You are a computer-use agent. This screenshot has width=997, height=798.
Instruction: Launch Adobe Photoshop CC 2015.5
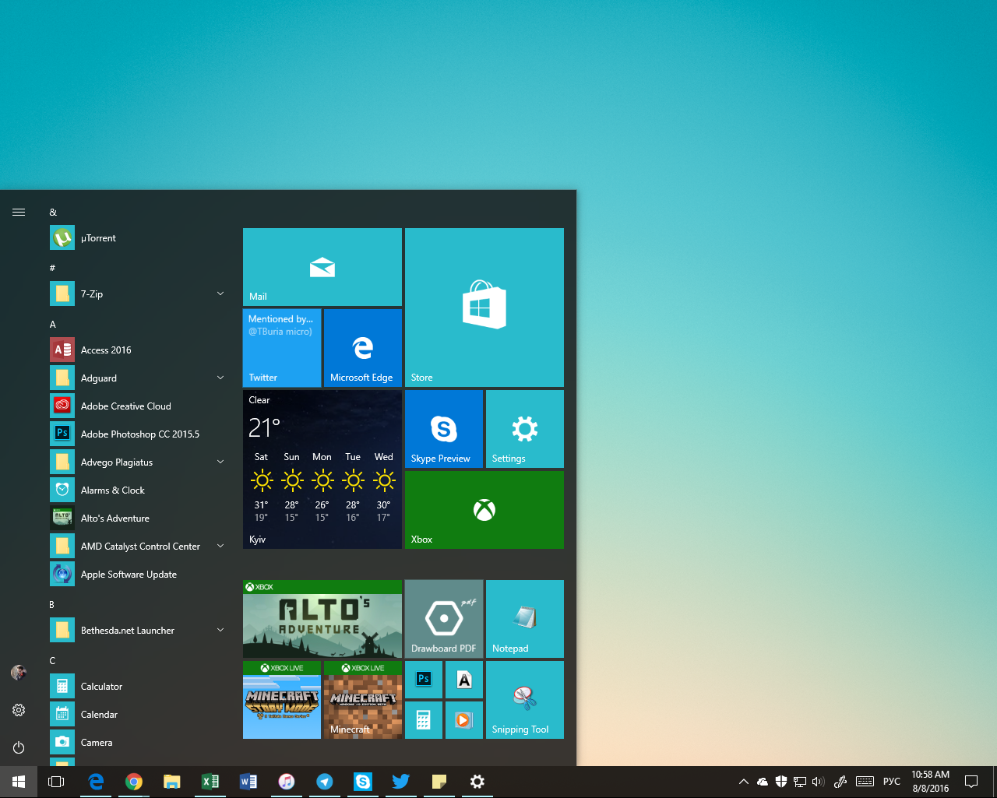coord(137,434)
